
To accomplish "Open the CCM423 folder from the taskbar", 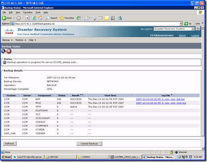I will 93,157.
